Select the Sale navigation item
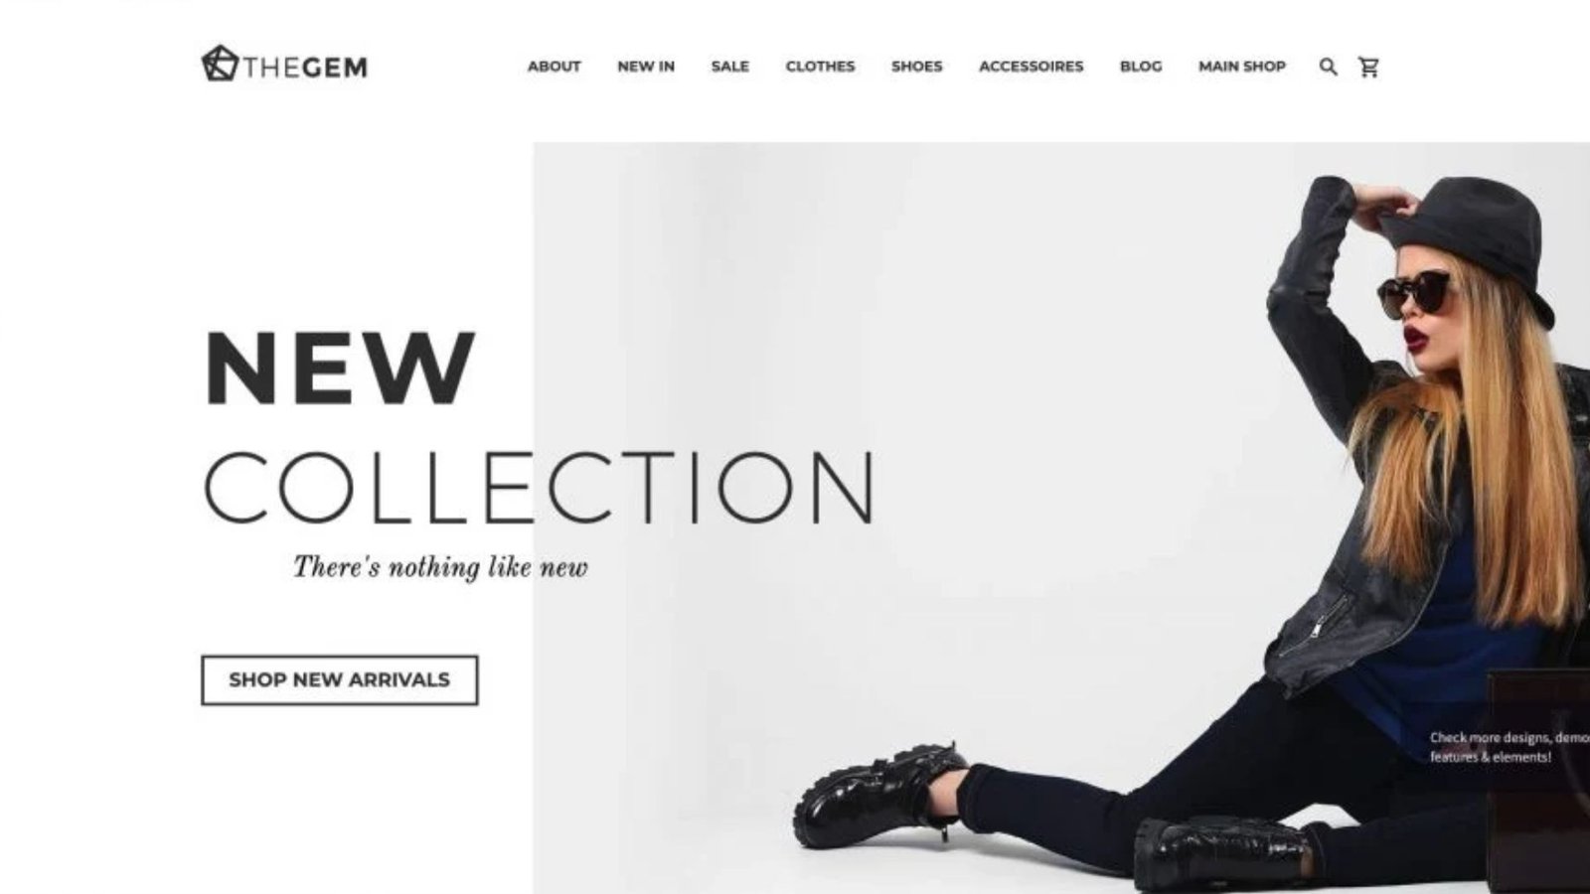 pyautogui.click(x=729, y=67)
